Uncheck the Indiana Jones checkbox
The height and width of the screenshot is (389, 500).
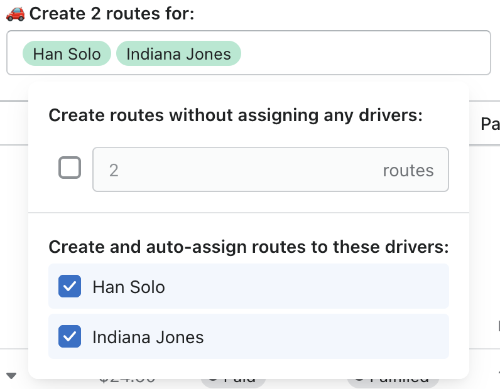pos(70,337)
